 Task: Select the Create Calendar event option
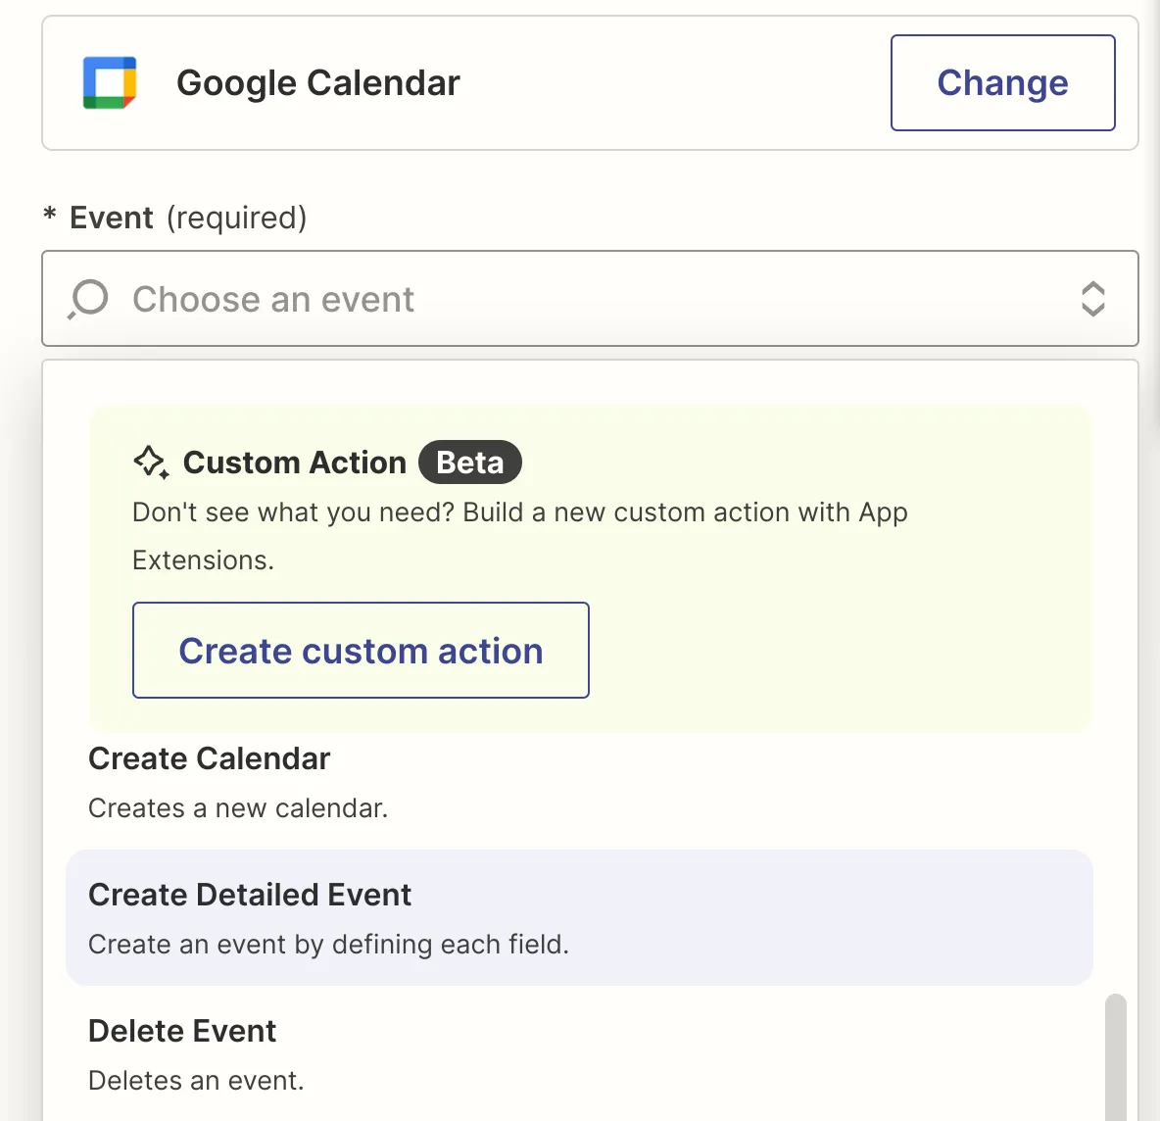[x=579, y=782]
